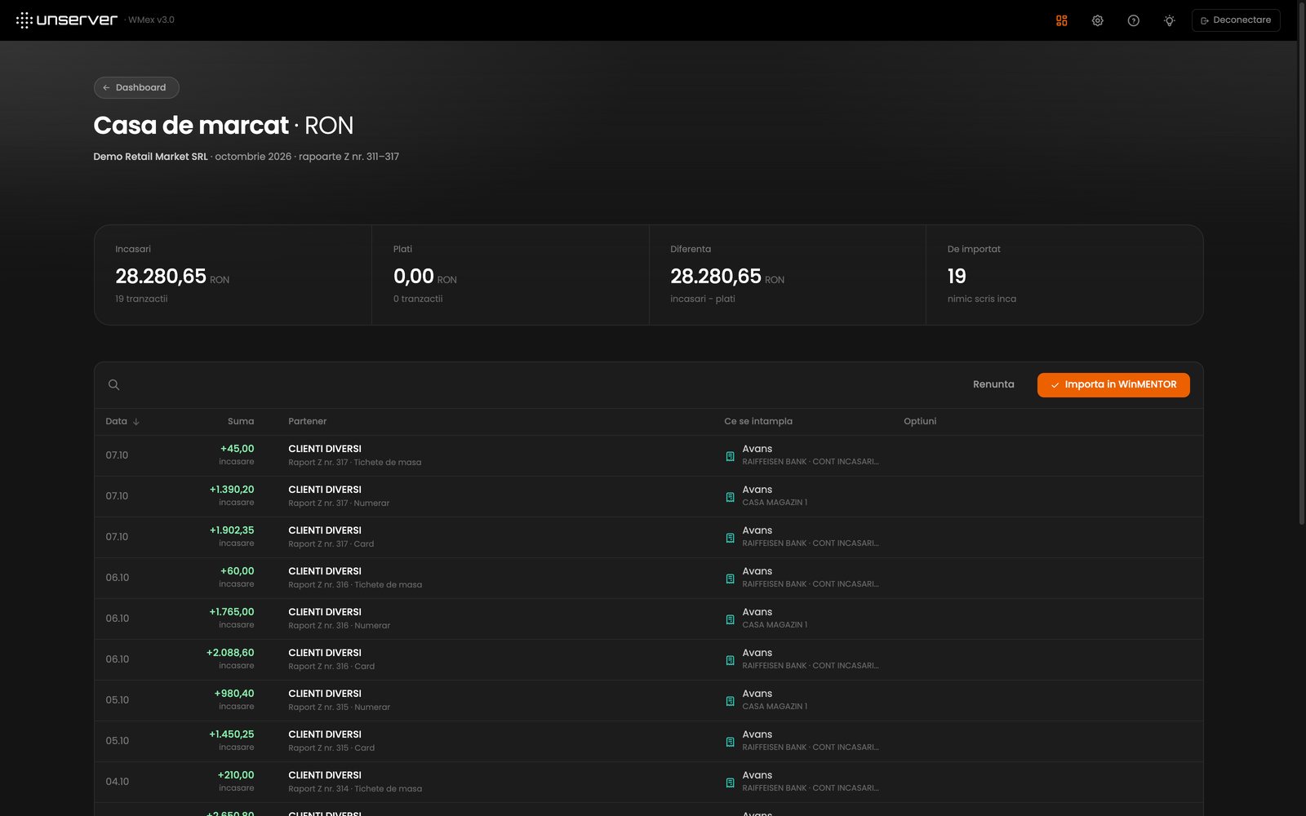Click the Ce se intampla column header
The image size is (1306, 816).
click(x=758, y=421)
